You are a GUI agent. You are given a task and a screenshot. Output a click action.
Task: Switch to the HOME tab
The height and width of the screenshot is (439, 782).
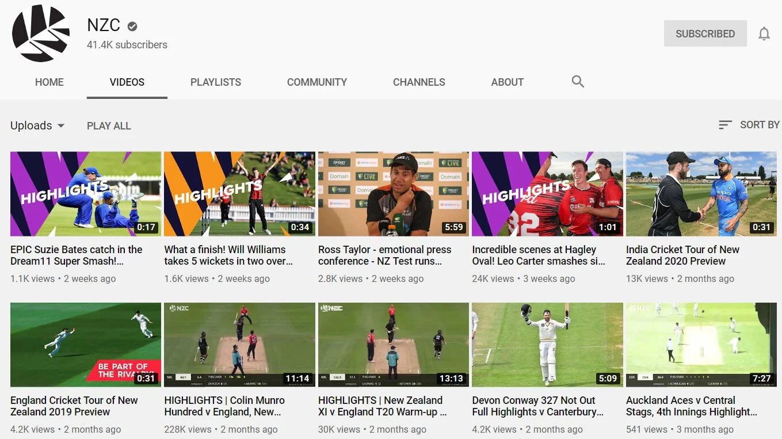(x=49, y=82)
